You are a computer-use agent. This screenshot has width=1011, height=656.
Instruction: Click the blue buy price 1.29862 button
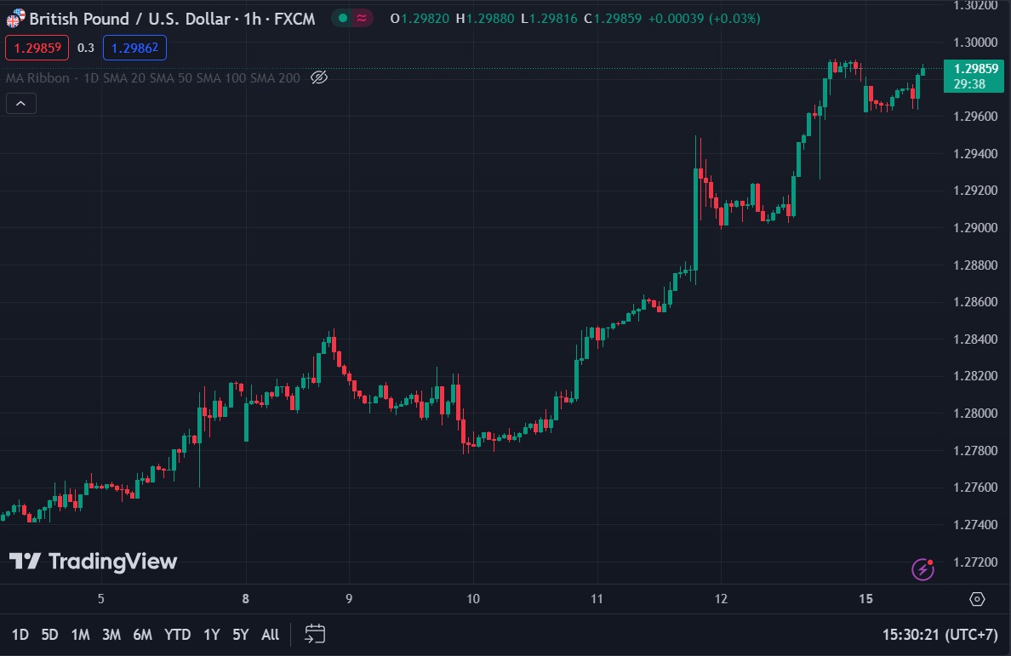coord(134,48)
